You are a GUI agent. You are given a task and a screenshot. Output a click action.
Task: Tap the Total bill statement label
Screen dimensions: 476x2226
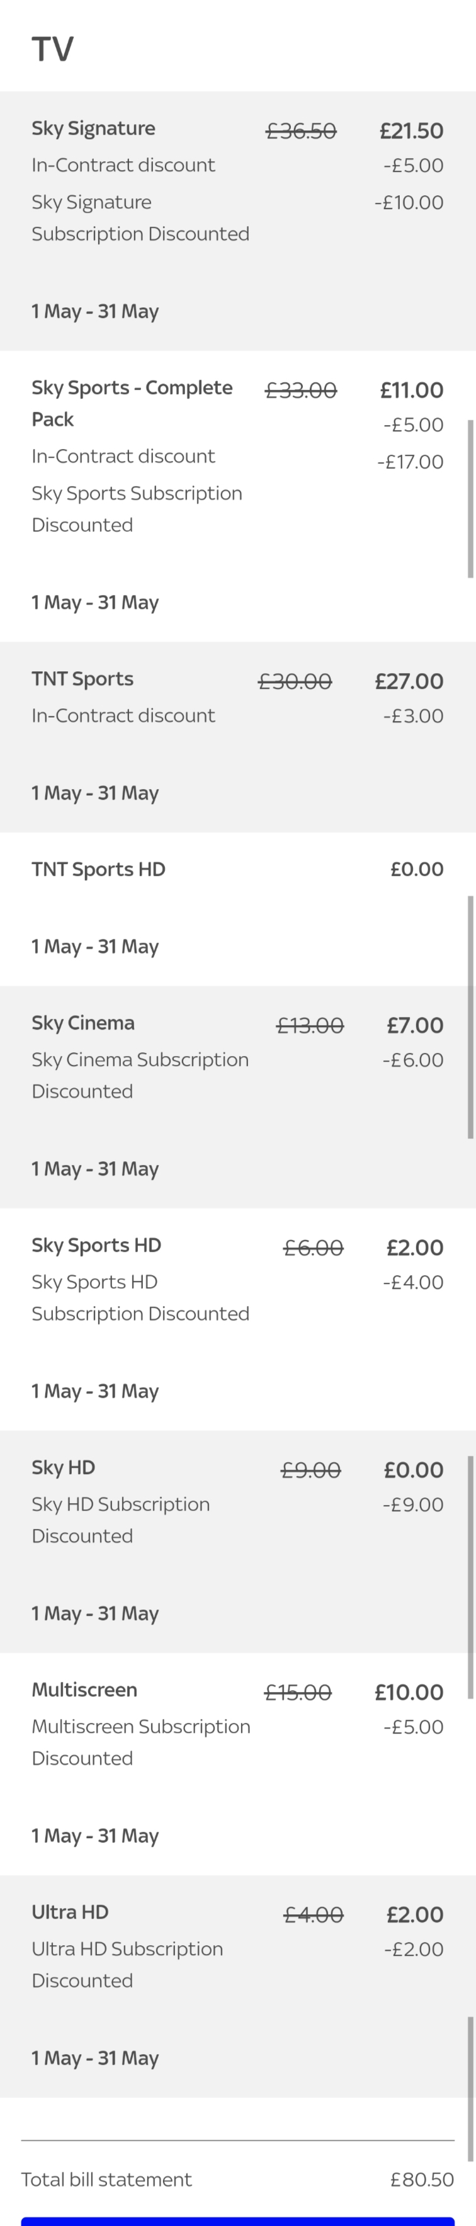click(106, 2179)
